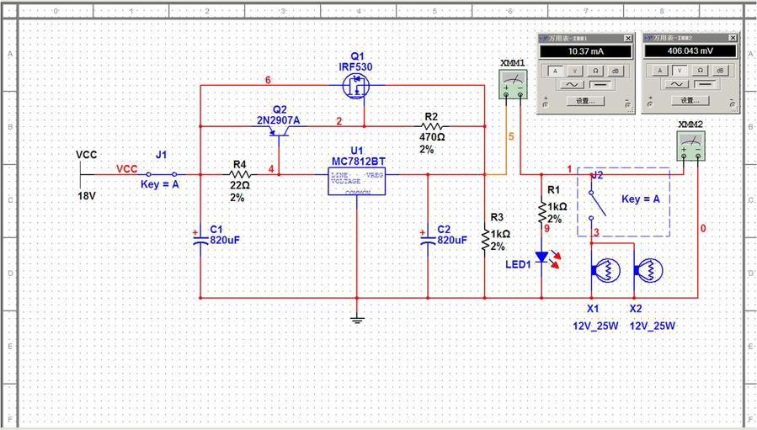Enable ohmmeter (Ω) mode on first multimeter
The image size is (757, 430).
[x=595, y=71]
